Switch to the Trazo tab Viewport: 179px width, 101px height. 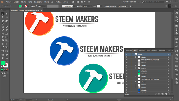click(148, 50)
